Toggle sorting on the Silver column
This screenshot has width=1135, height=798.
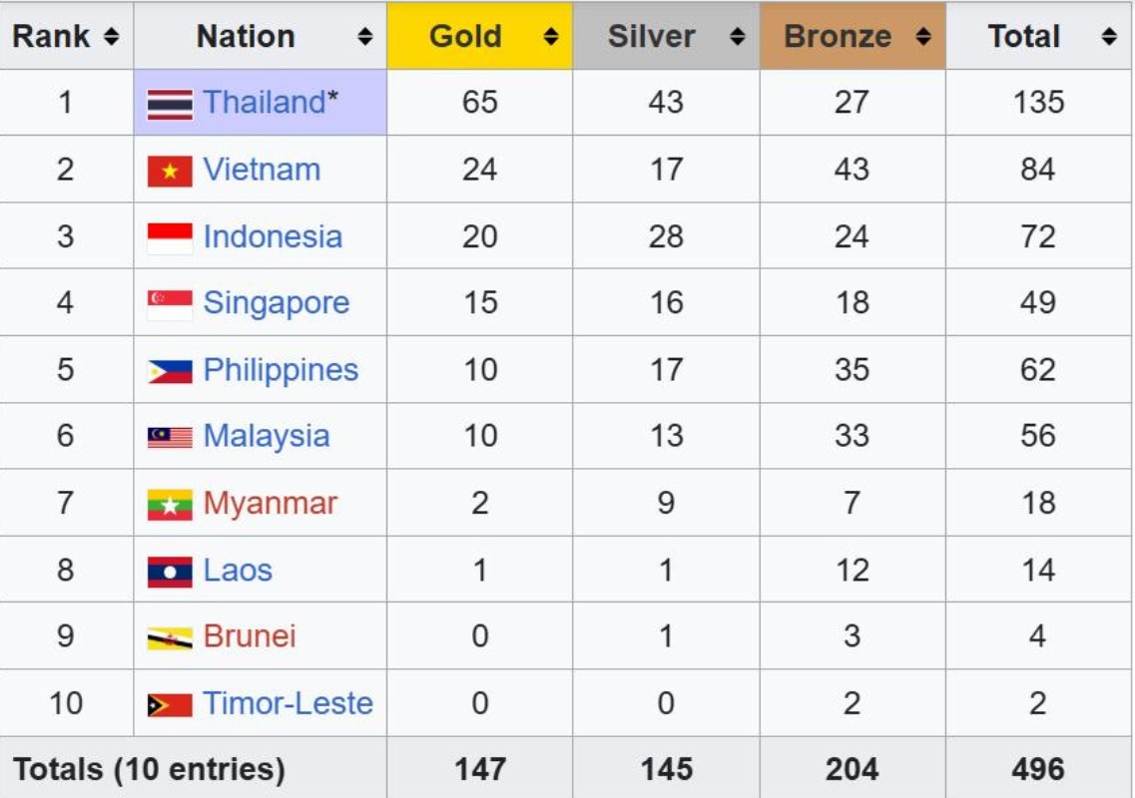coord(739,35)
